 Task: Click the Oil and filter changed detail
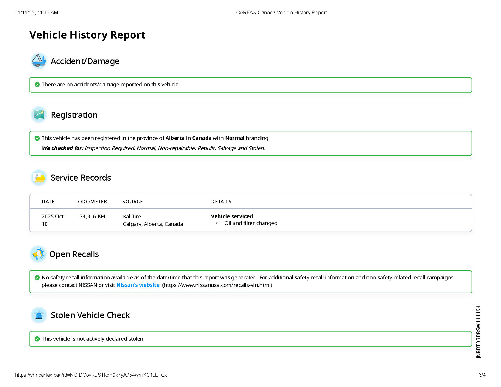250,223
